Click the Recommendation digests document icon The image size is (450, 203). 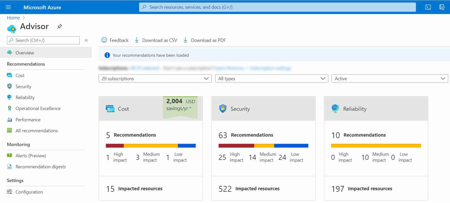[9, 166]
